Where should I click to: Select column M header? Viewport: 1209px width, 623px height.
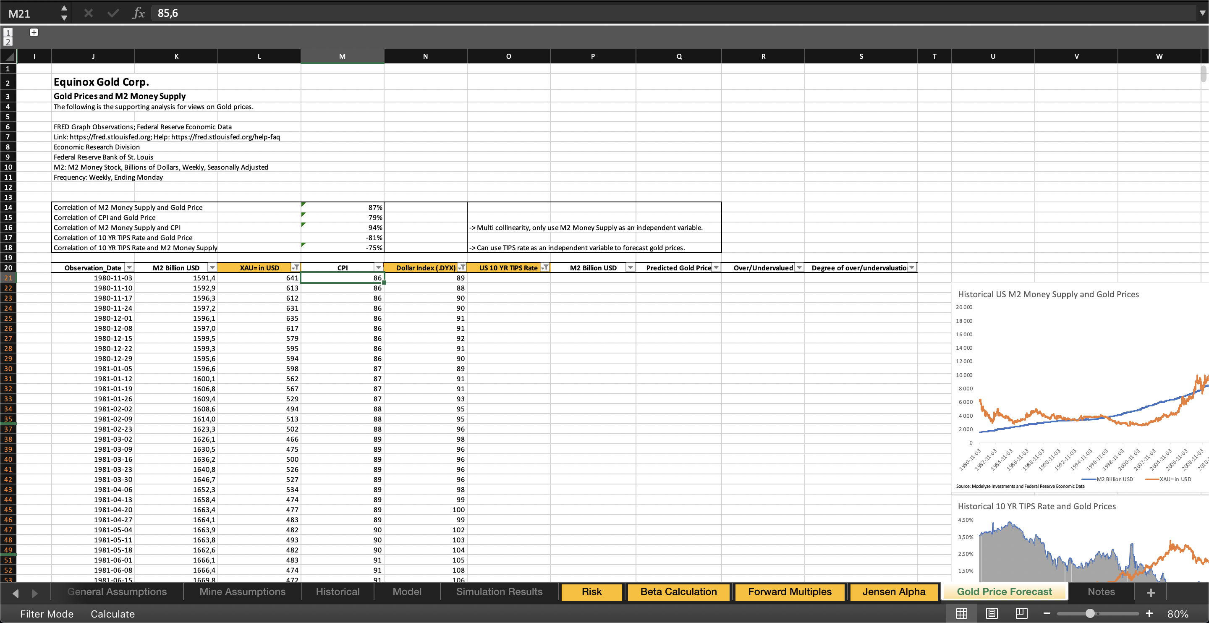coord(342,56)
